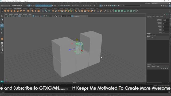The height and width of the screenshot is (96, 171).
Task: Create a polygon plane from the shelf
Action: click(21, 11)
